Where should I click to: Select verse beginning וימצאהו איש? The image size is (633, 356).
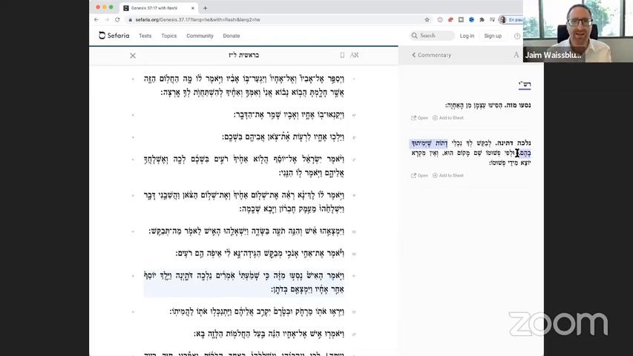[x=246, y=231]
